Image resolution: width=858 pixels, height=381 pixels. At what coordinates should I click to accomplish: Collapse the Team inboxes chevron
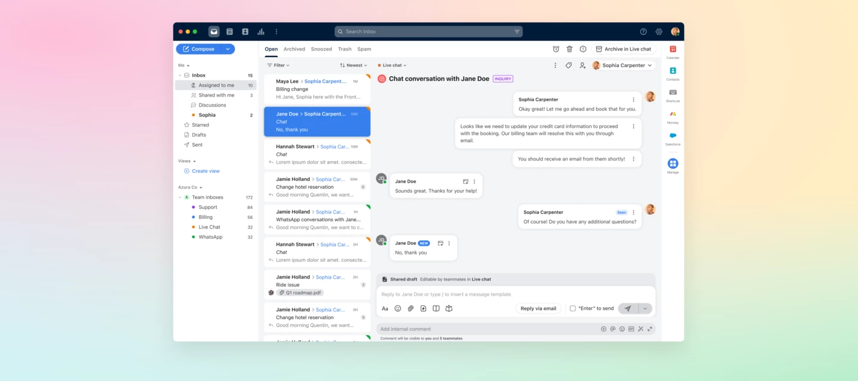180,197
